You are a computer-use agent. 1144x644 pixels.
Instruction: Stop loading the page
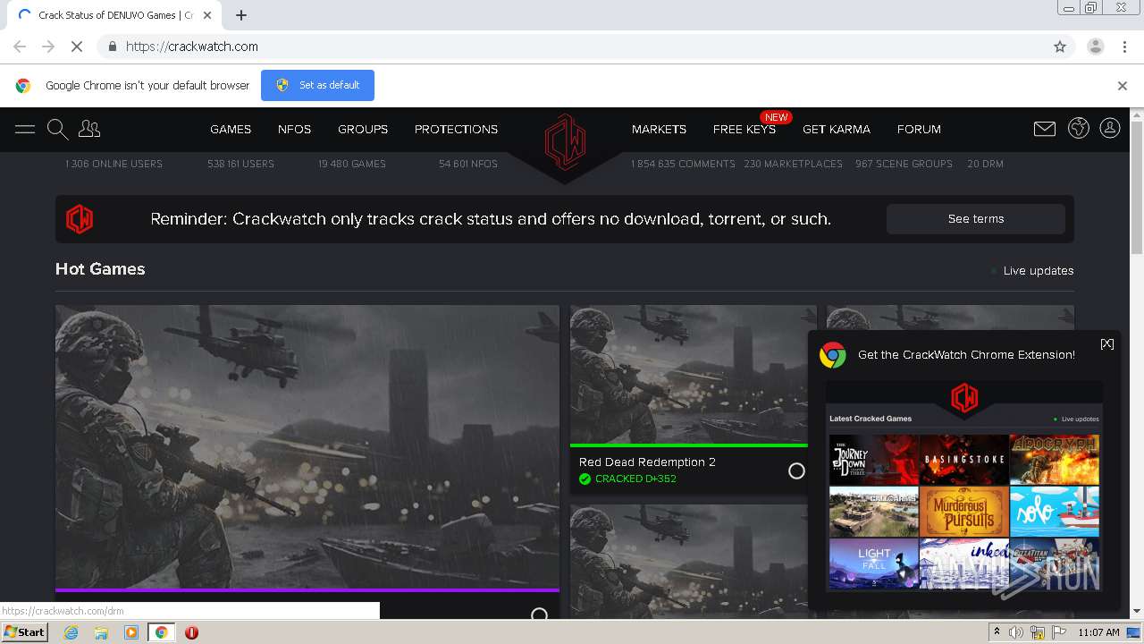click(77, 47)
